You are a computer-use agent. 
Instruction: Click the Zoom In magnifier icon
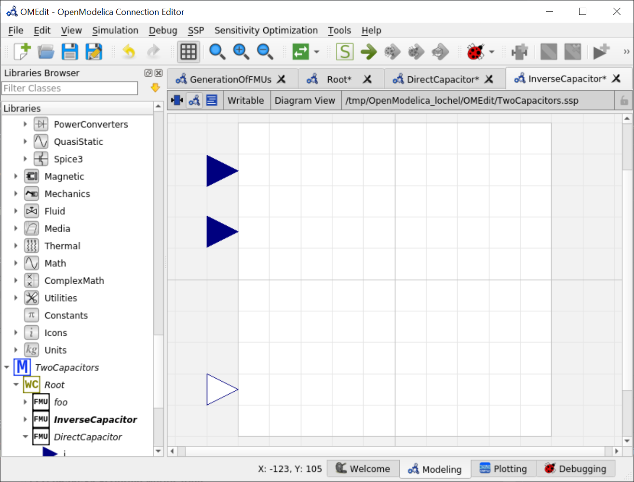[241, 52]
